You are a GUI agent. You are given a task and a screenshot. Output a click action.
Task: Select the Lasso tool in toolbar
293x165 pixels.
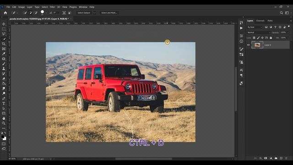pyautogui.click(x=4, y=34)
